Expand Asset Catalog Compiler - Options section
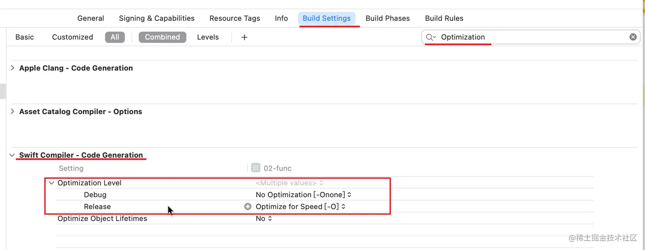 [x=12, y=111]
